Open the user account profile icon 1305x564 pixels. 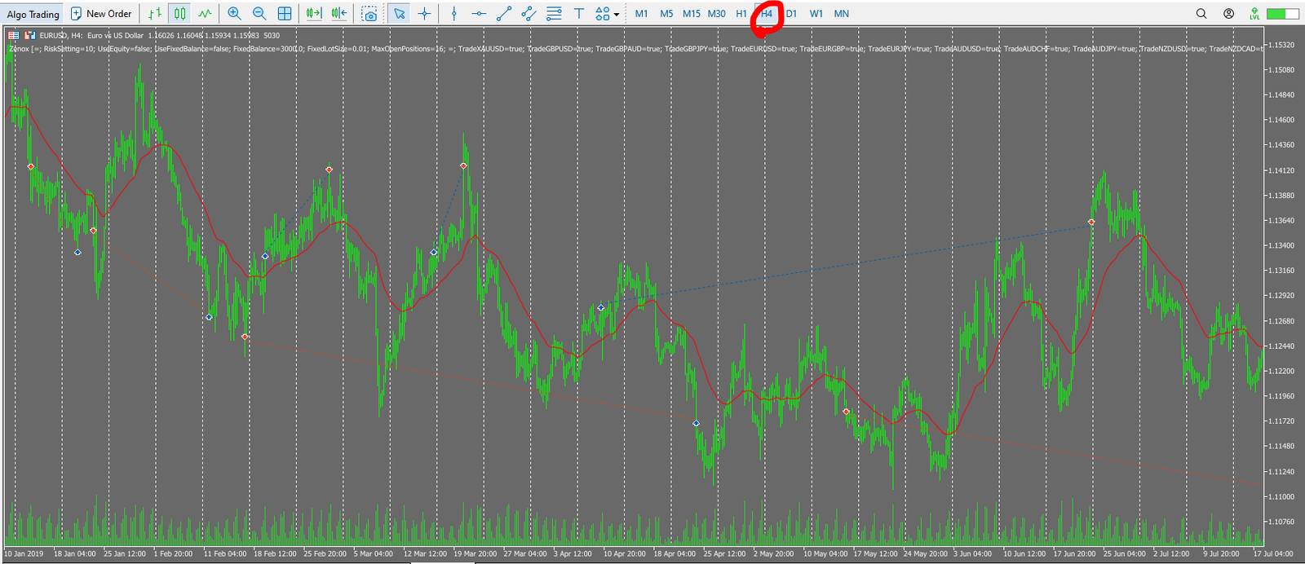tap(1228, 14)
